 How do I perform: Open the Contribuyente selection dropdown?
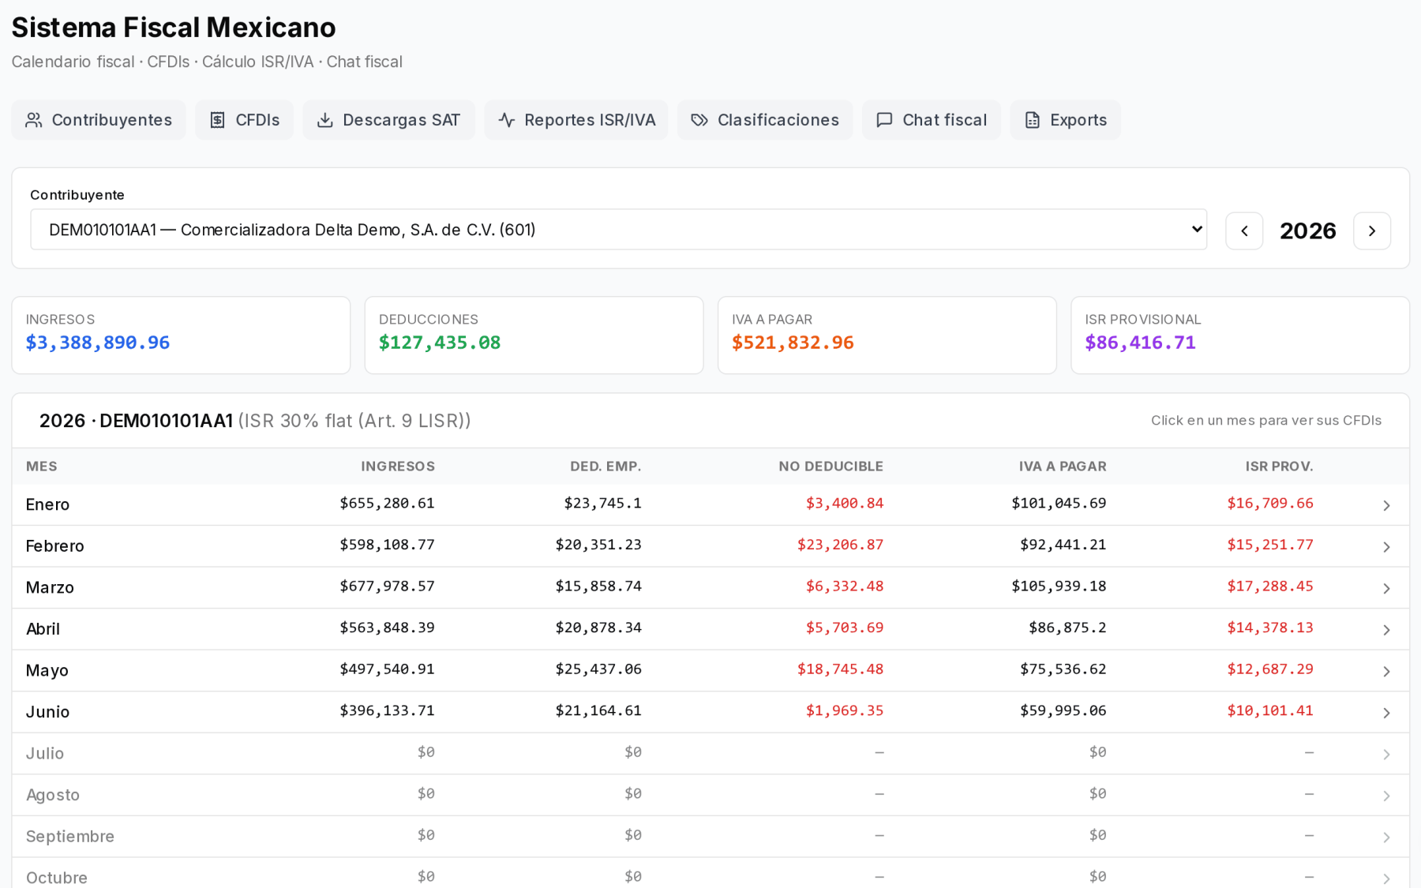(x=618, y=230)
